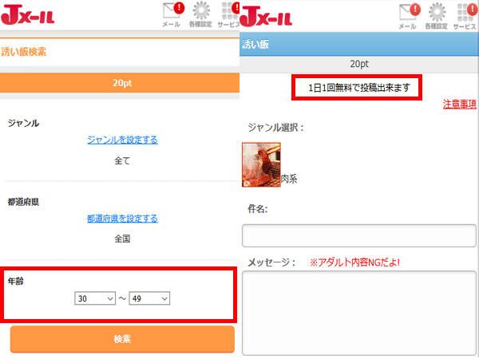
Task: Click the orange 20pt bar
Action: 120,82
